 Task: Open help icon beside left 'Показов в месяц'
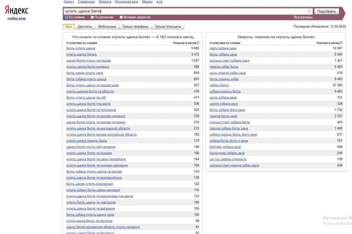[x=198, y=43]
